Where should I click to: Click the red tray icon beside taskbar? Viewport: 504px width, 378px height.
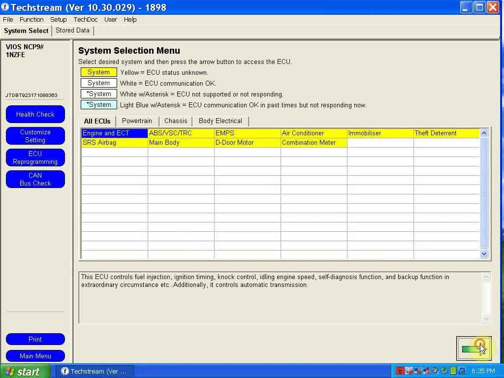point(400,371)
